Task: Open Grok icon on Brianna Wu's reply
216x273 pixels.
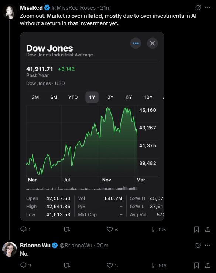Action: pyautogui.click(x=198, y=245)
